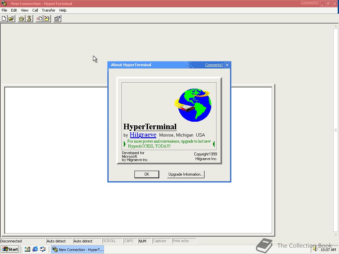Open the View menu
This screenshot has height=254, width=339.
pos(24,10)
